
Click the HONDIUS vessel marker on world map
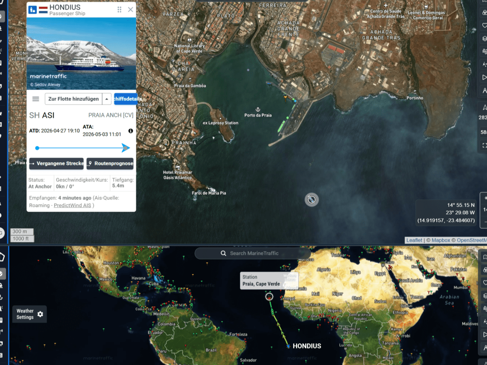coord(288,346)
